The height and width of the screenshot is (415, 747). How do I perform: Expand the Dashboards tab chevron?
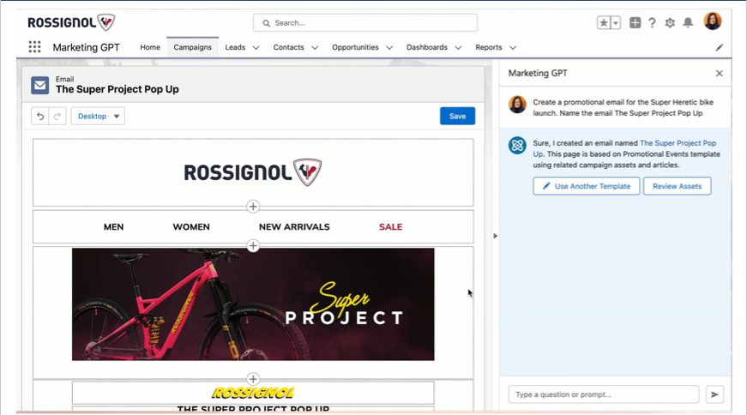(458, 48)
